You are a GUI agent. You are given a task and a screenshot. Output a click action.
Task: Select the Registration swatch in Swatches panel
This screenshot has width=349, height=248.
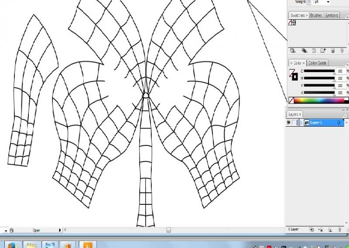pyautogui.click(x=294, y=22)
